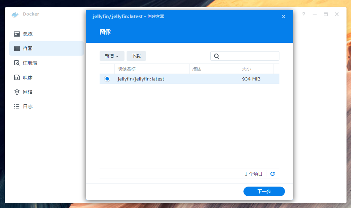Sort by 大小 size column header
This screenshot has width=351, height=208.
click(x=256, y=69)
